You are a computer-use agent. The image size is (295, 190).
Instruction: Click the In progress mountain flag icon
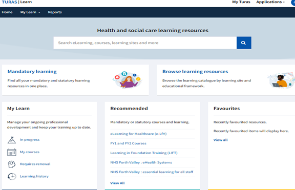[x=11, y=140]
